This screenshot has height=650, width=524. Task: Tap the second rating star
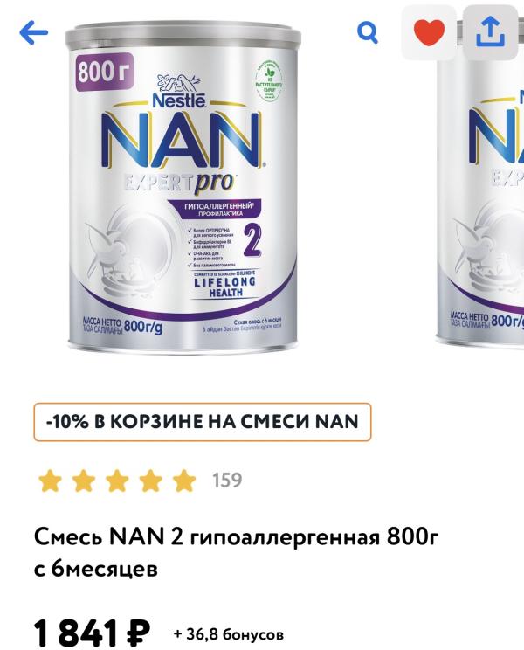coord(83,481)
